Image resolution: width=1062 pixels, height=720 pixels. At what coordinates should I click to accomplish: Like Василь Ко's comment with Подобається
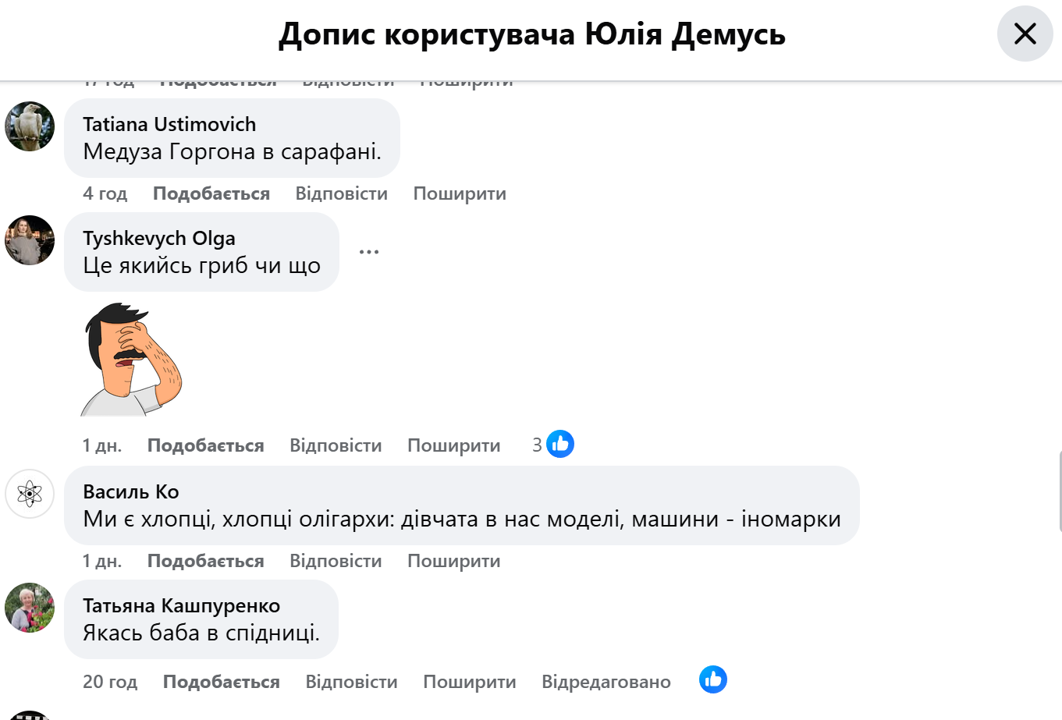[205, 561]
